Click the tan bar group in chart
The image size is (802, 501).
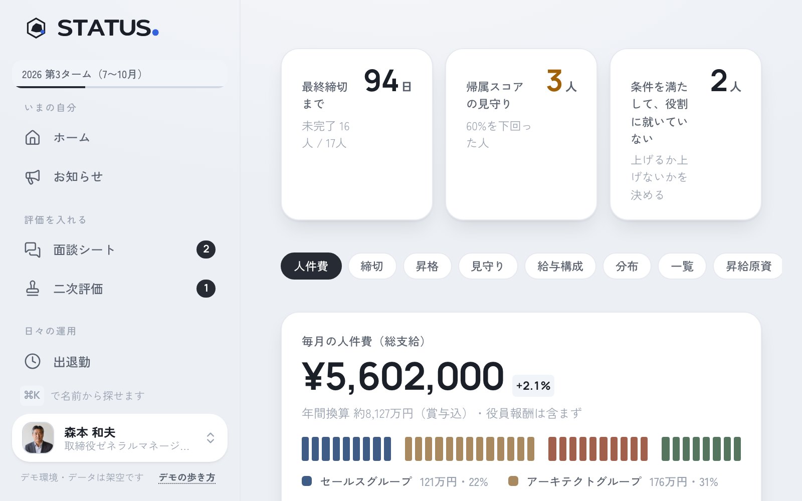click(x=470, y=449)
